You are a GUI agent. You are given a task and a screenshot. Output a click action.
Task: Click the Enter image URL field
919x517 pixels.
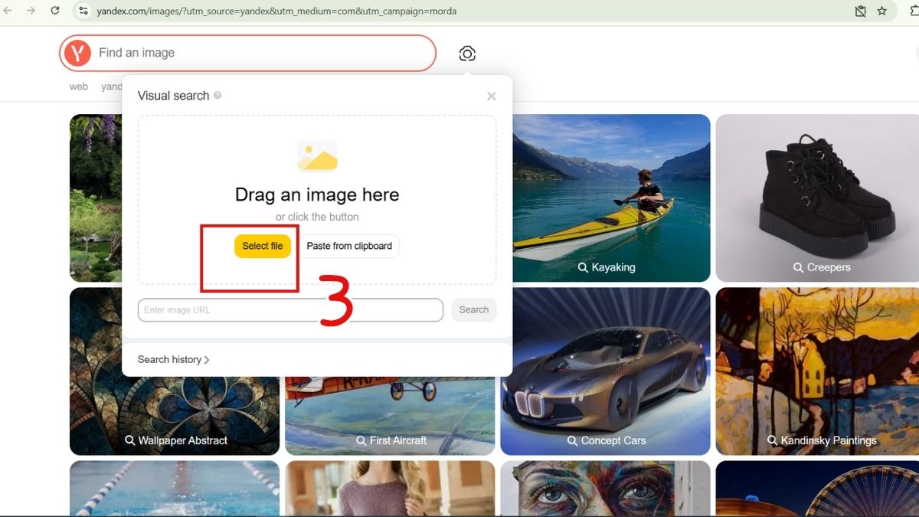[230, 309]
